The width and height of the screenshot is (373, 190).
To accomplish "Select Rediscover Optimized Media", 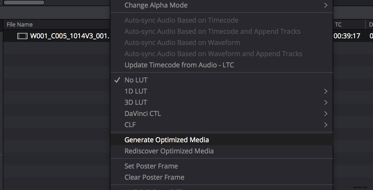I will pyautogui.click(x=169, y=151).
